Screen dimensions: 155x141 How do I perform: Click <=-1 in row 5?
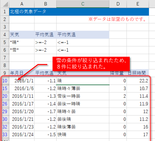click(83, 42)
